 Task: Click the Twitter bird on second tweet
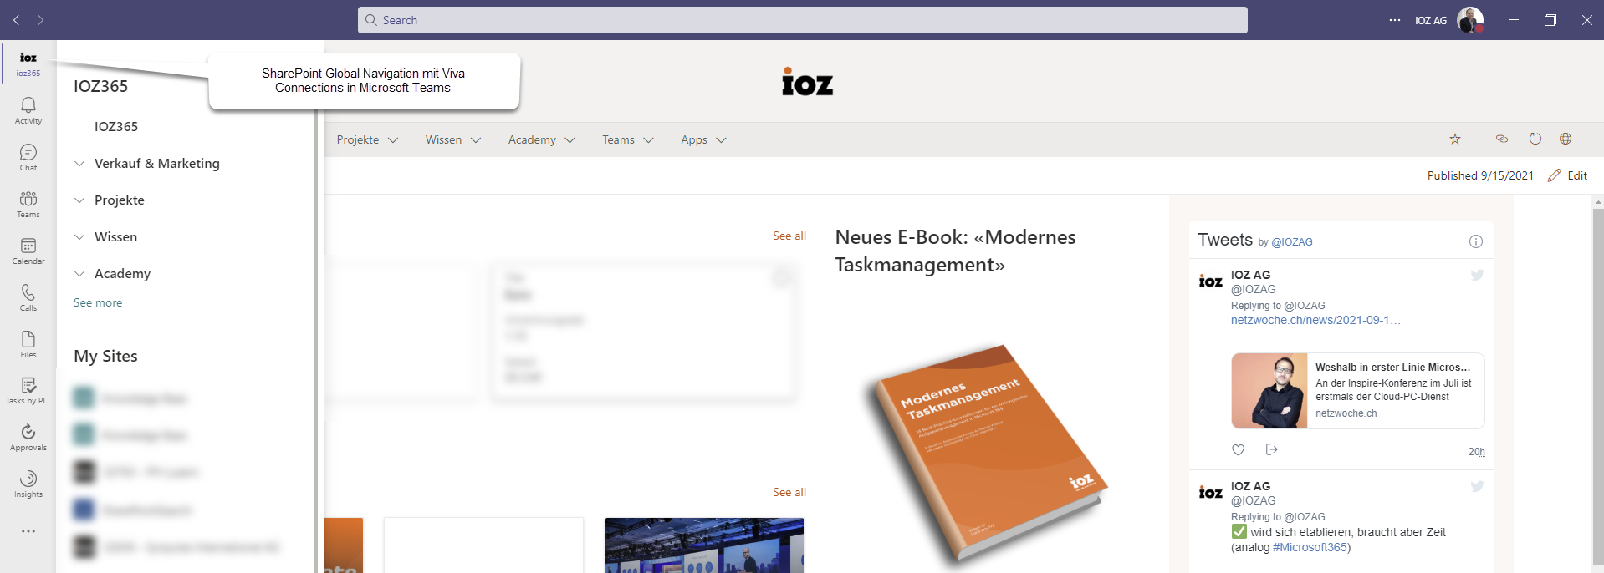pyautogui.click(x=1477, y=486)
